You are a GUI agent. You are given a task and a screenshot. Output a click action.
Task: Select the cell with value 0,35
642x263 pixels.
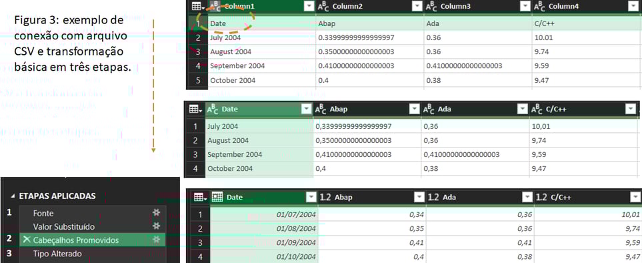click(372, 228)
